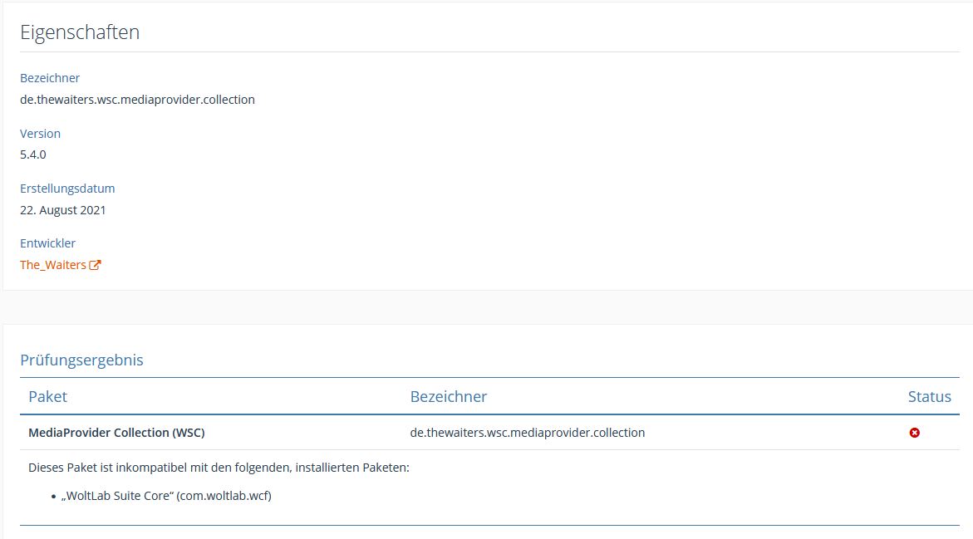Click the Erstellungsdatum label
973x539 pixels.
[x=67, y=189]
